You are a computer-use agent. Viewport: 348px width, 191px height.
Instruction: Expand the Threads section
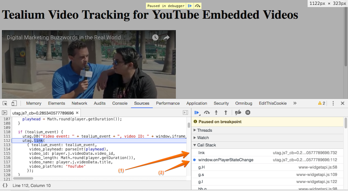[x=205, y=130]
